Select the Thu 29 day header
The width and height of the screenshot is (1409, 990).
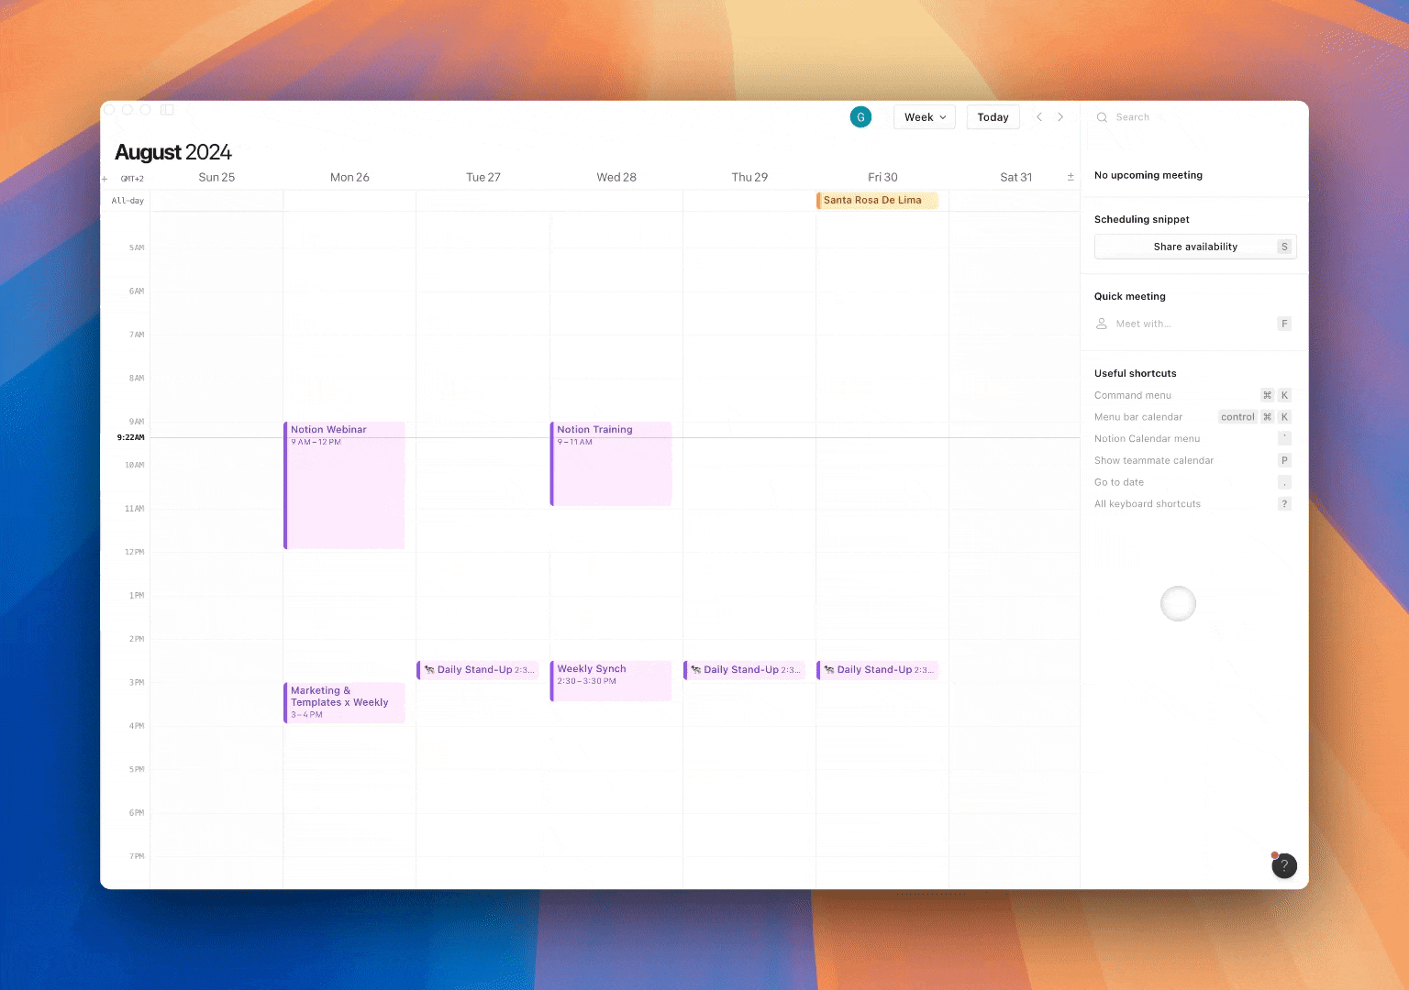click(749, 177)
